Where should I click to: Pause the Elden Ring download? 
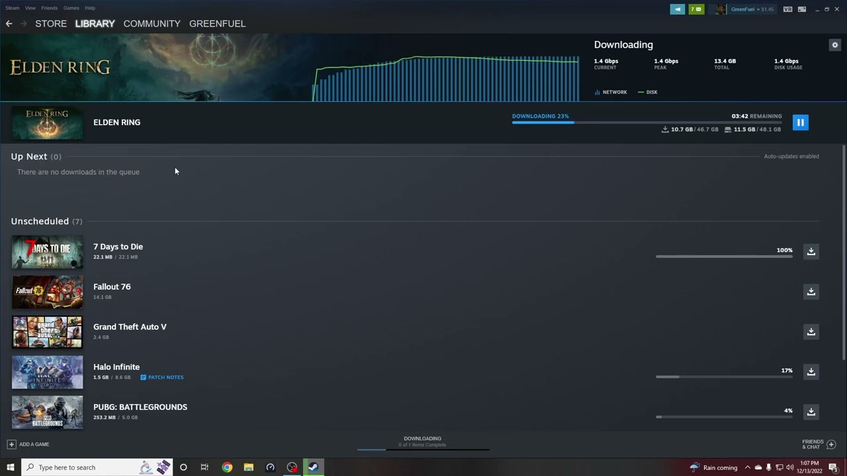pyautogui.click(x=800, y=122)
